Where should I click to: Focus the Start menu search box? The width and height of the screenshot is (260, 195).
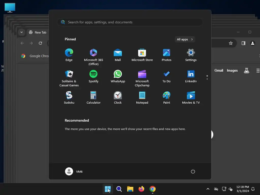click(x=130, y=22)
